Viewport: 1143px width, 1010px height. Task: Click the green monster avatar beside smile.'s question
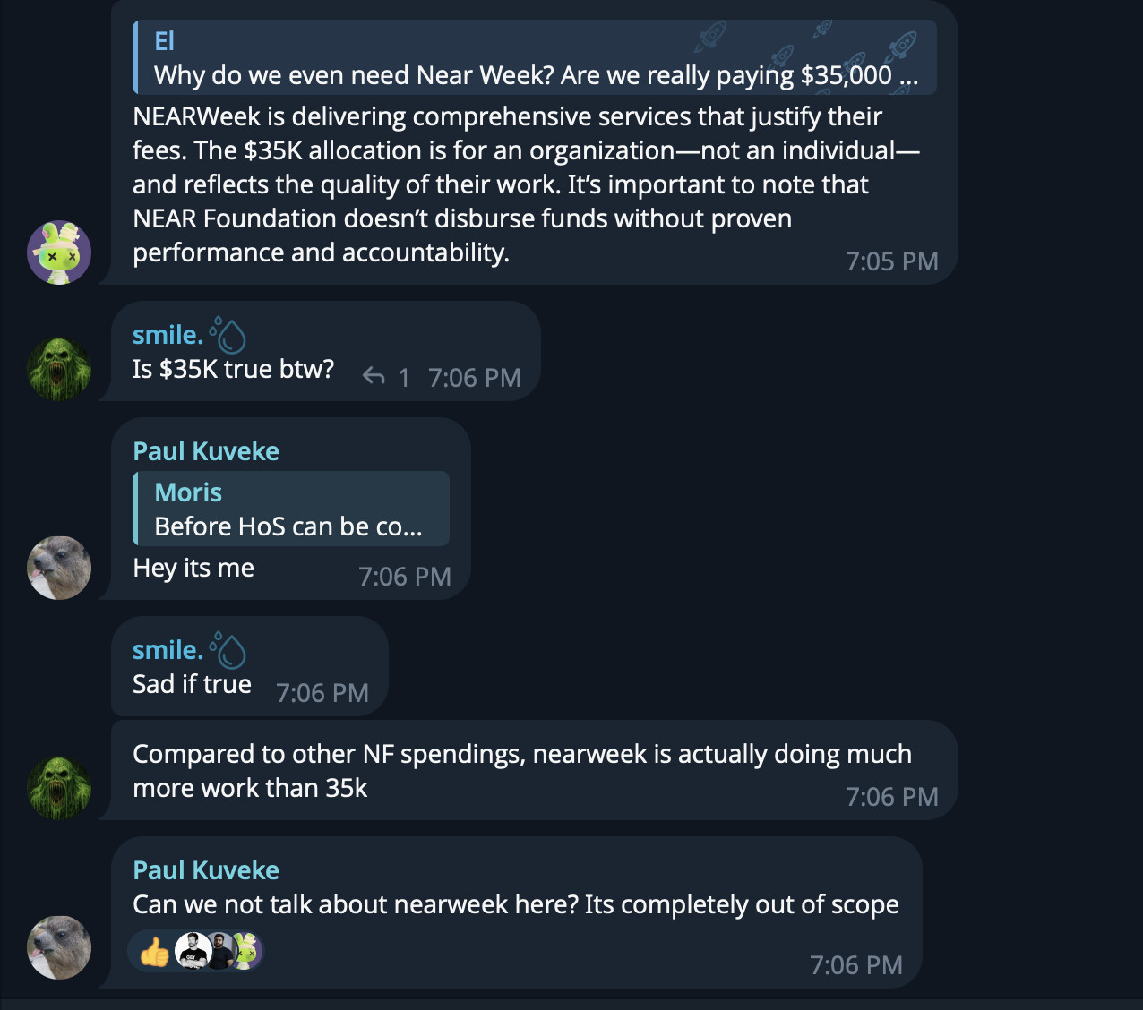coord(59,369)
